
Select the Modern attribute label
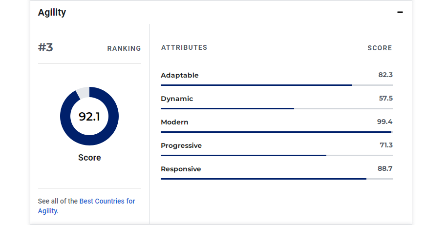point(174,122)
